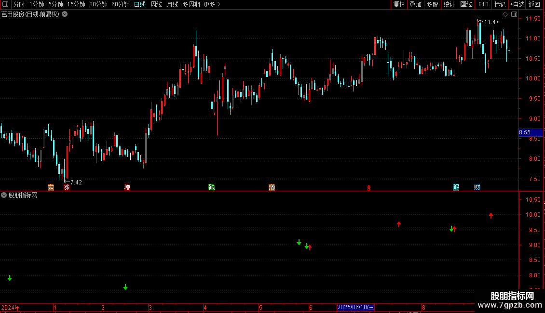
Task: Click the 激 event marker icon
Action: pyautogui.click(x=272, y=187)
